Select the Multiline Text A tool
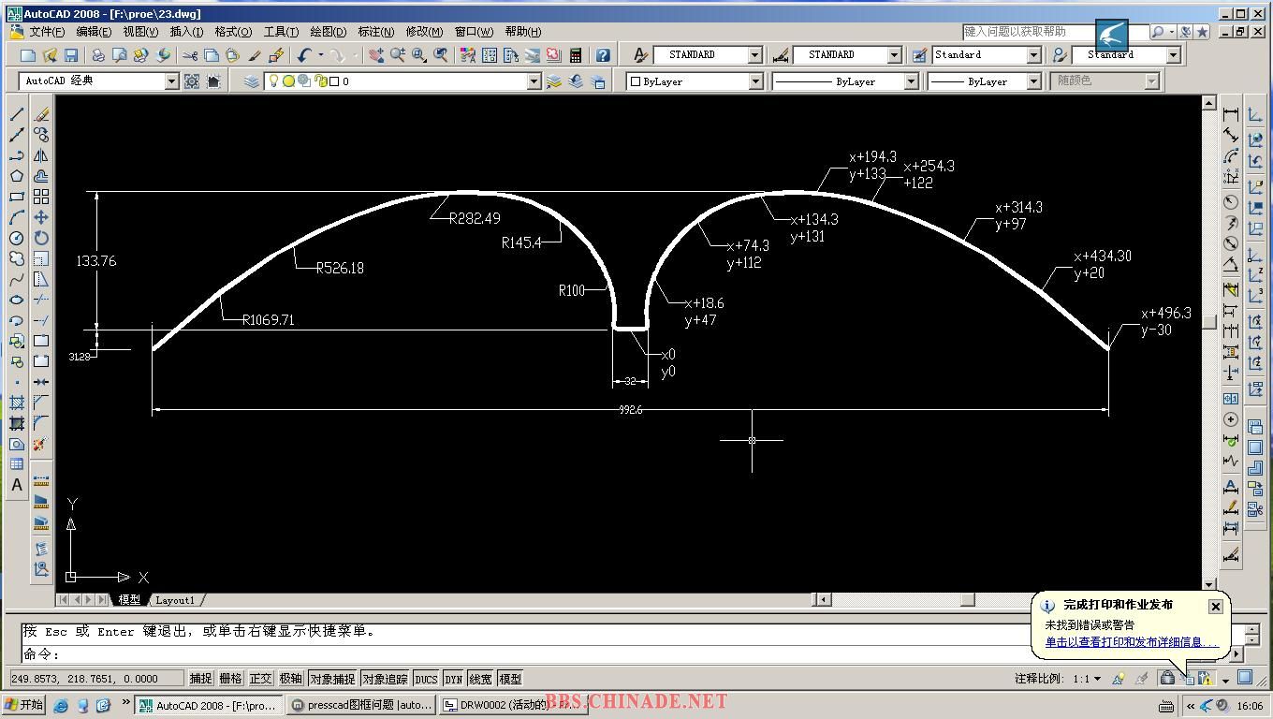This screenshot has width=1273, height=719. pos(17,485)
